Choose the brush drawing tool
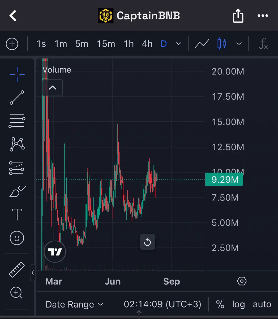278x319 pixels. tap(17, 191)
